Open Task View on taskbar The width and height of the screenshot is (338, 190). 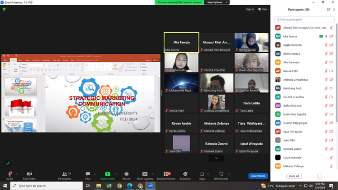88,186
